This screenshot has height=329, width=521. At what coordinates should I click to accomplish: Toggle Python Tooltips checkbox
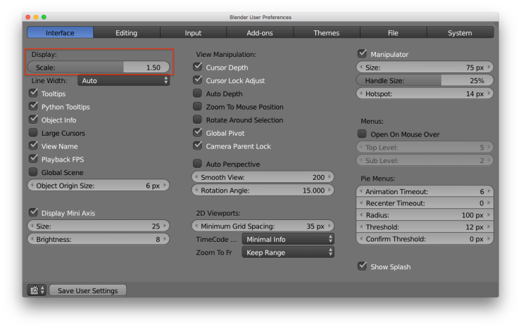(x=33, y=106)
